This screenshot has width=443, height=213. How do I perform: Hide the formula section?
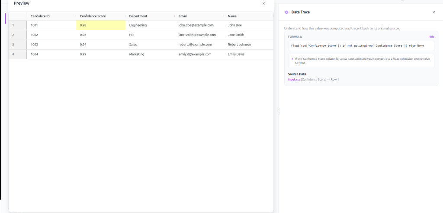431,37
